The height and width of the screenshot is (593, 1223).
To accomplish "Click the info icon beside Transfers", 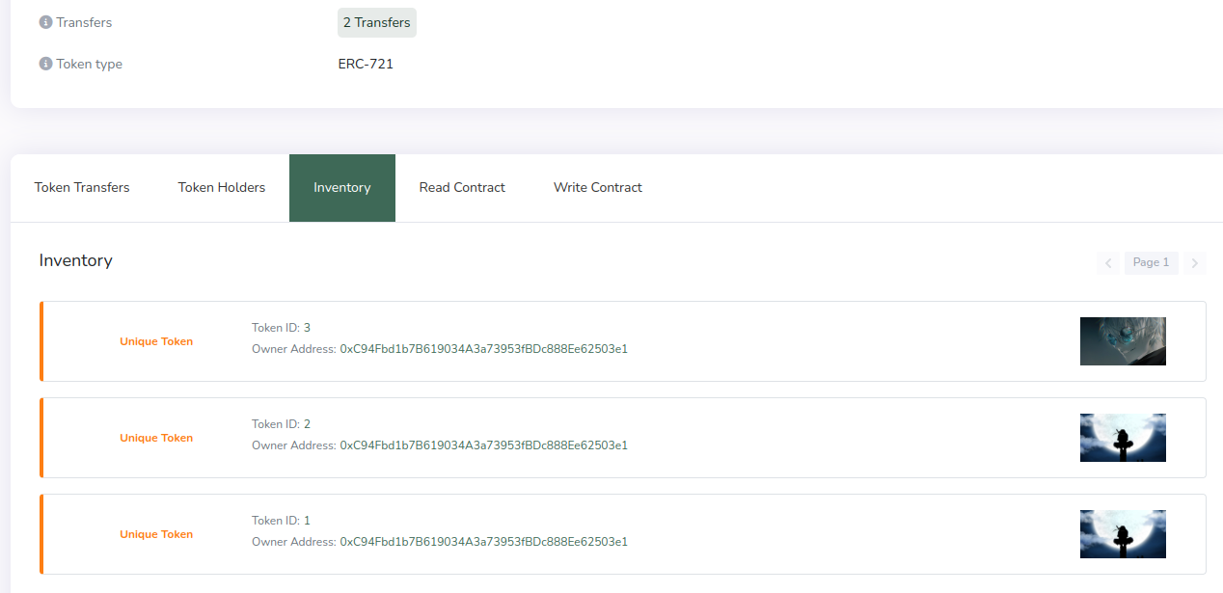I will click(44, 21).
